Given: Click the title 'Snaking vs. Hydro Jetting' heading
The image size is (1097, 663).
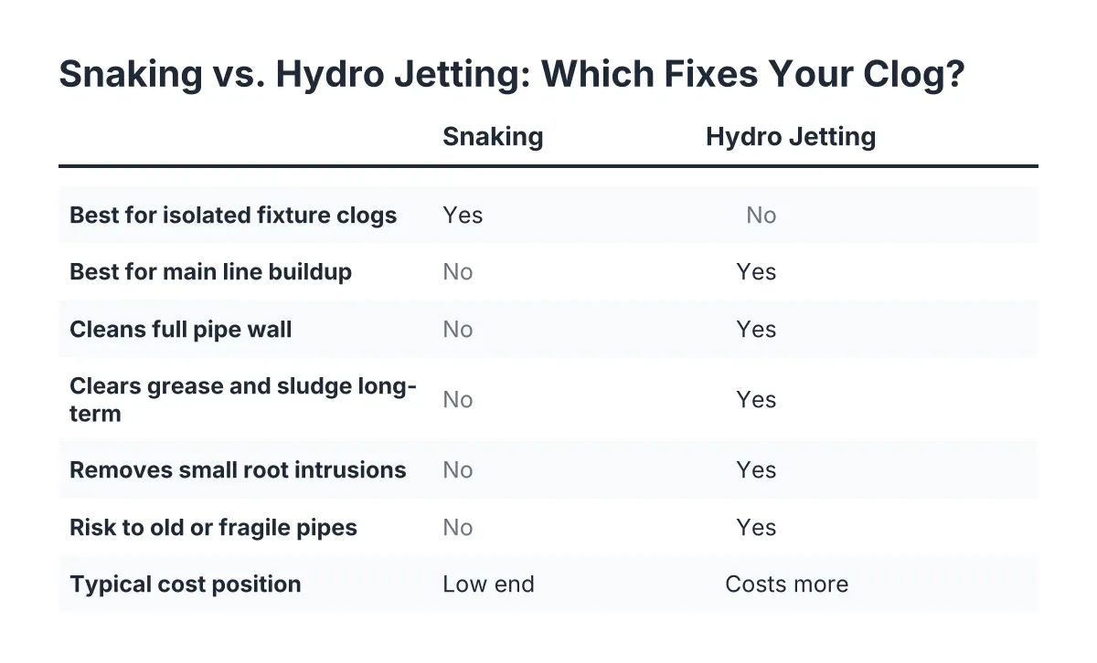Looking at the screenshot, I should pyautogui.click(x=512, y=75).
